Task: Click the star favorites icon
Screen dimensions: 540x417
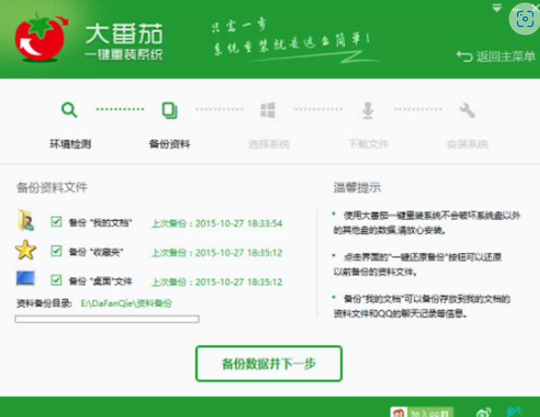Action: pos(26,251)
